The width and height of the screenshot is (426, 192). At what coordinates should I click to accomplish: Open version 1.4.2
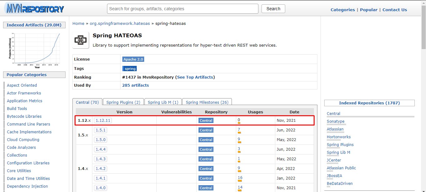tap(100, 169)
